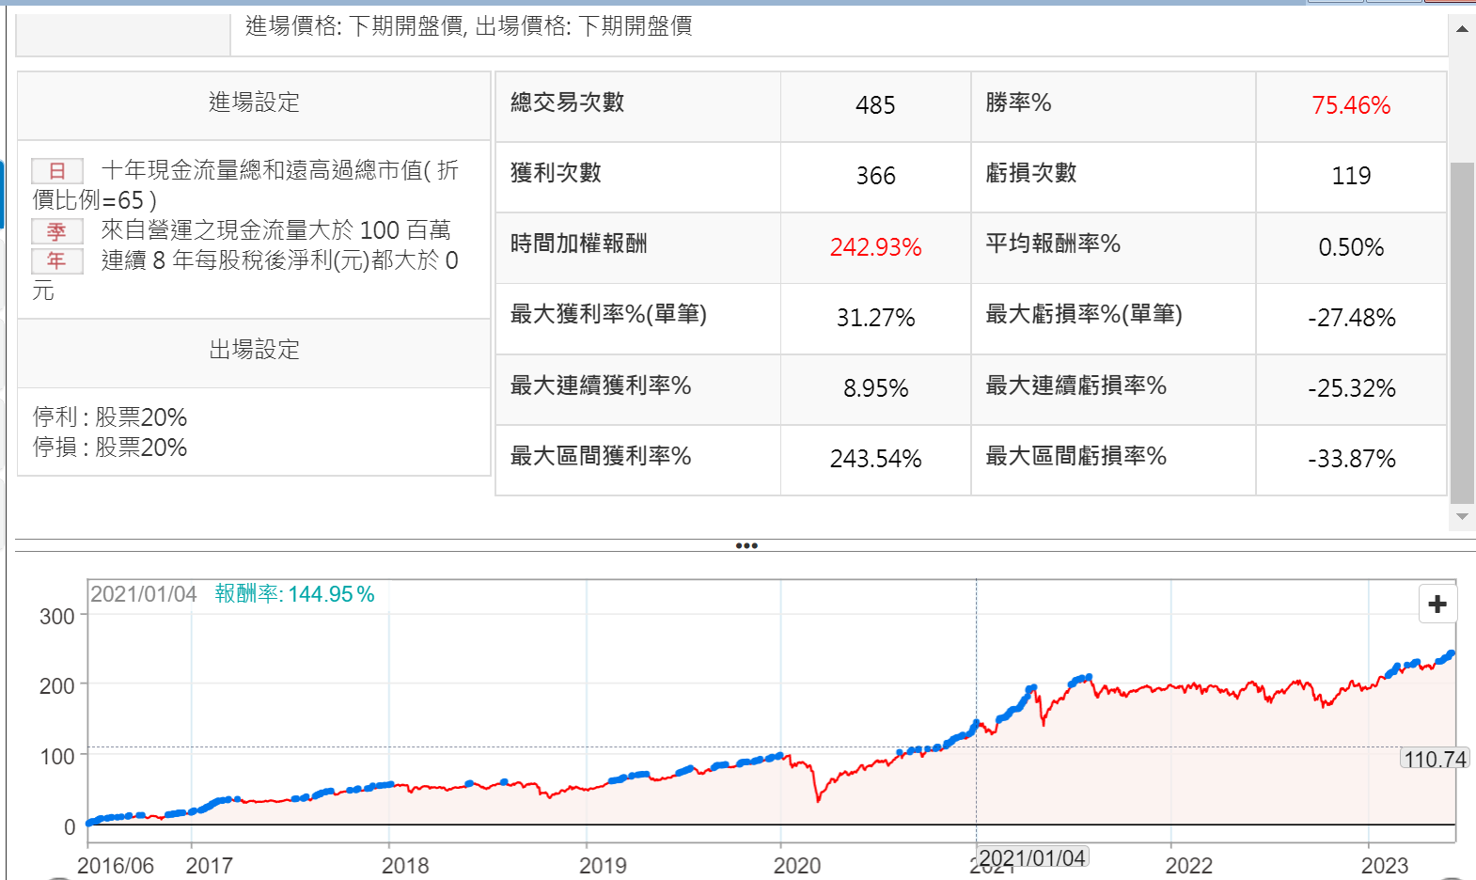Click the 季 quarterly frequency icon
Viewport: 1476px width, 880px height.
pyautogui.click(x=57, y=230)
